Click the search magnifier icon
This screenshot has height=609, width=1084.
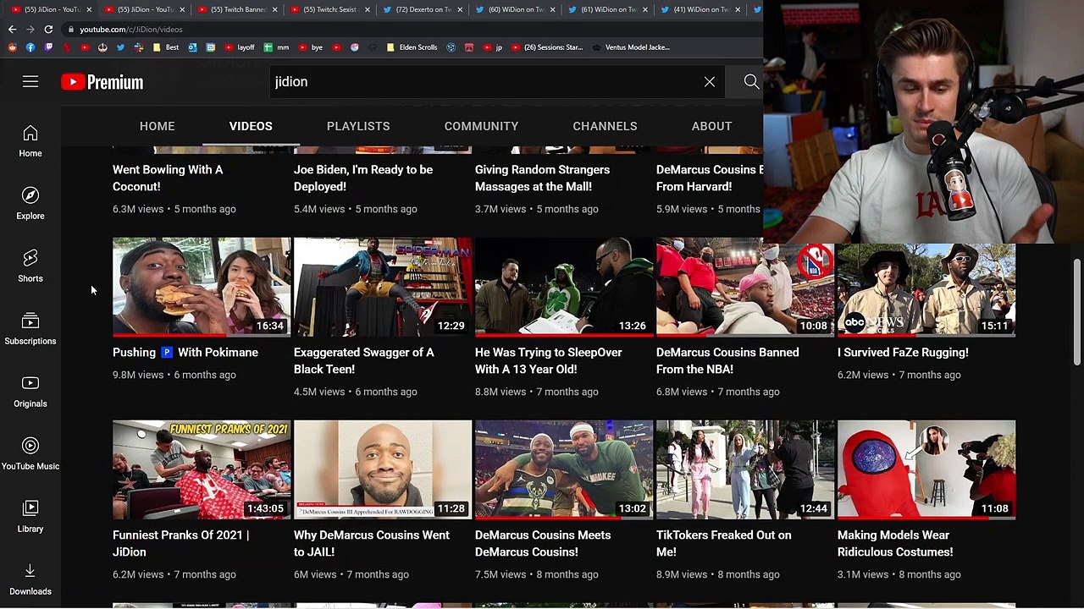pos(751,82)
